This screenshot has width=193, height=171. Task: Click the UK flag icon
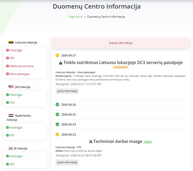(10, 148)
